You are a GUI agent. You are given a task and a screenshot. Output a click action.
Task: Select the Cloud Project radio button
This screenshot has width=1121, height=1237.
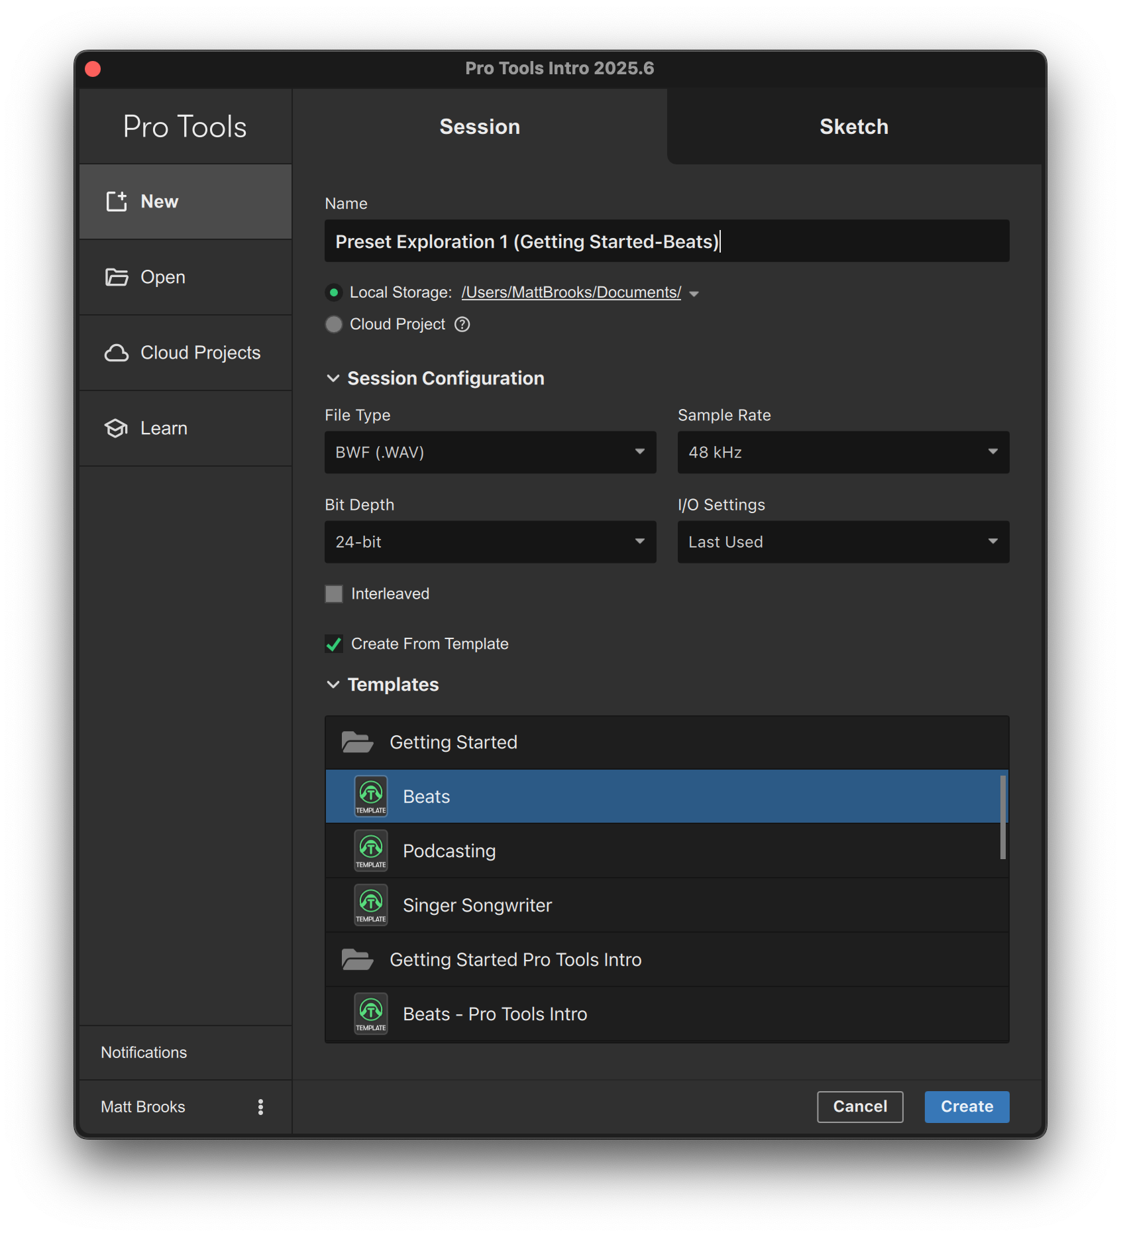pyautogui.click(x=333, y=324)
